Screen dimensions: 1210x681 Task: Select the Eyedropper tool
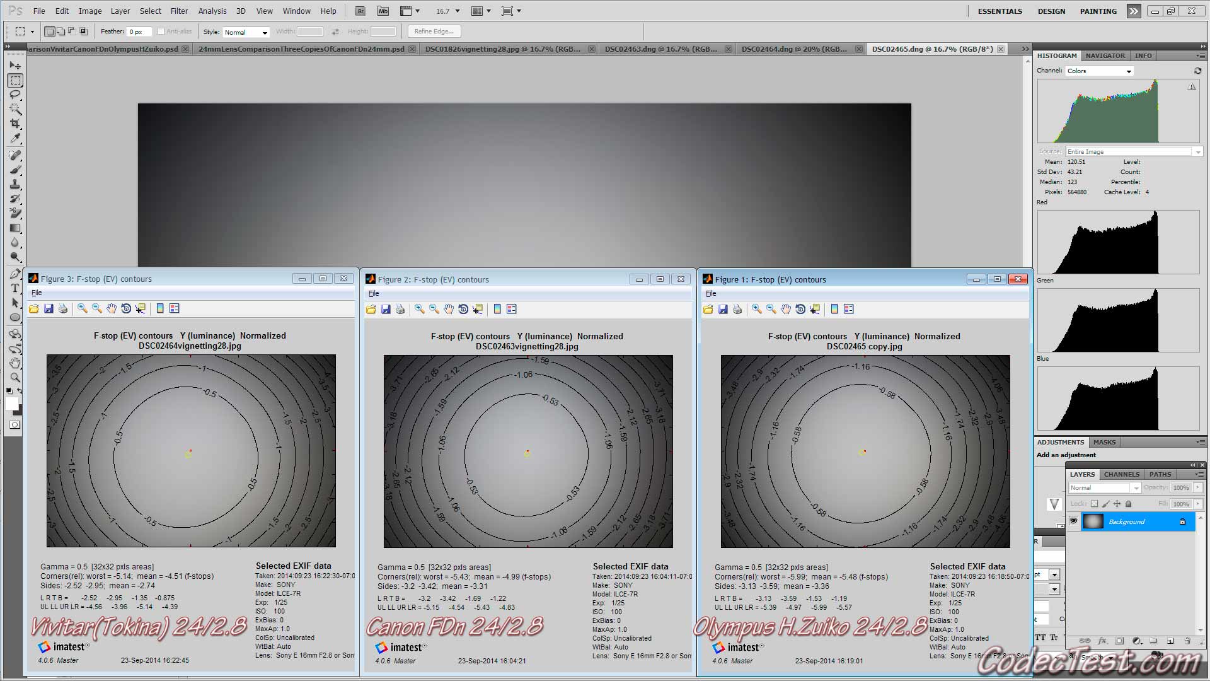pyautogui.click(x=15, y=138)
